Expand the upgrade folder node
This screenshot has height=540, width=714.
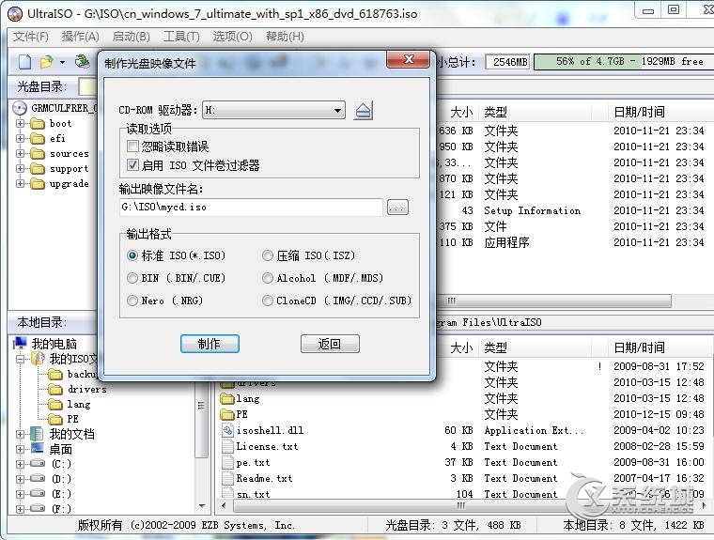[x=20, y=183]
